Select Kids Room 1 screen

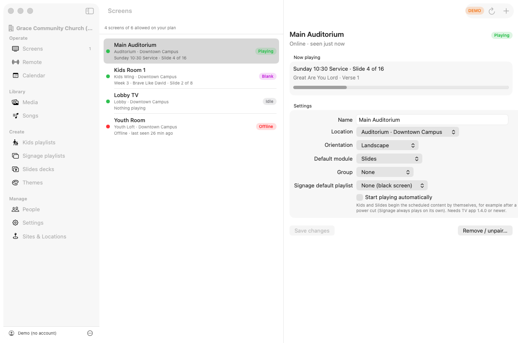coord(191,76)
